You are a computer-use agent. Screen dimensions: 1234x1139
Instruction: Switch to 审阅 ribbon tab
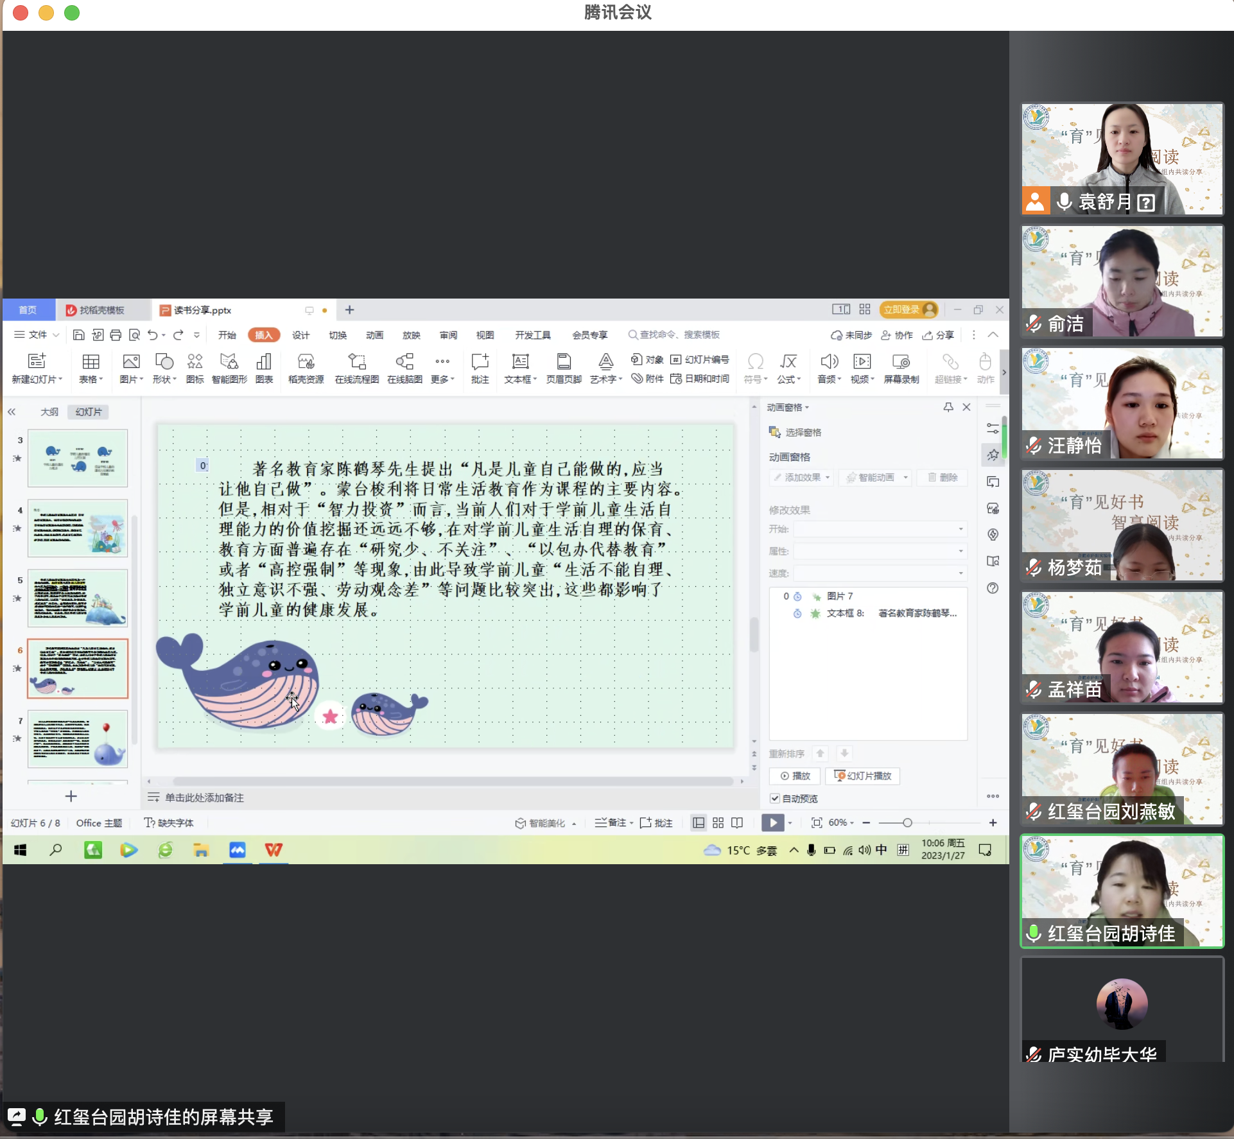click(x=448, y=335)
